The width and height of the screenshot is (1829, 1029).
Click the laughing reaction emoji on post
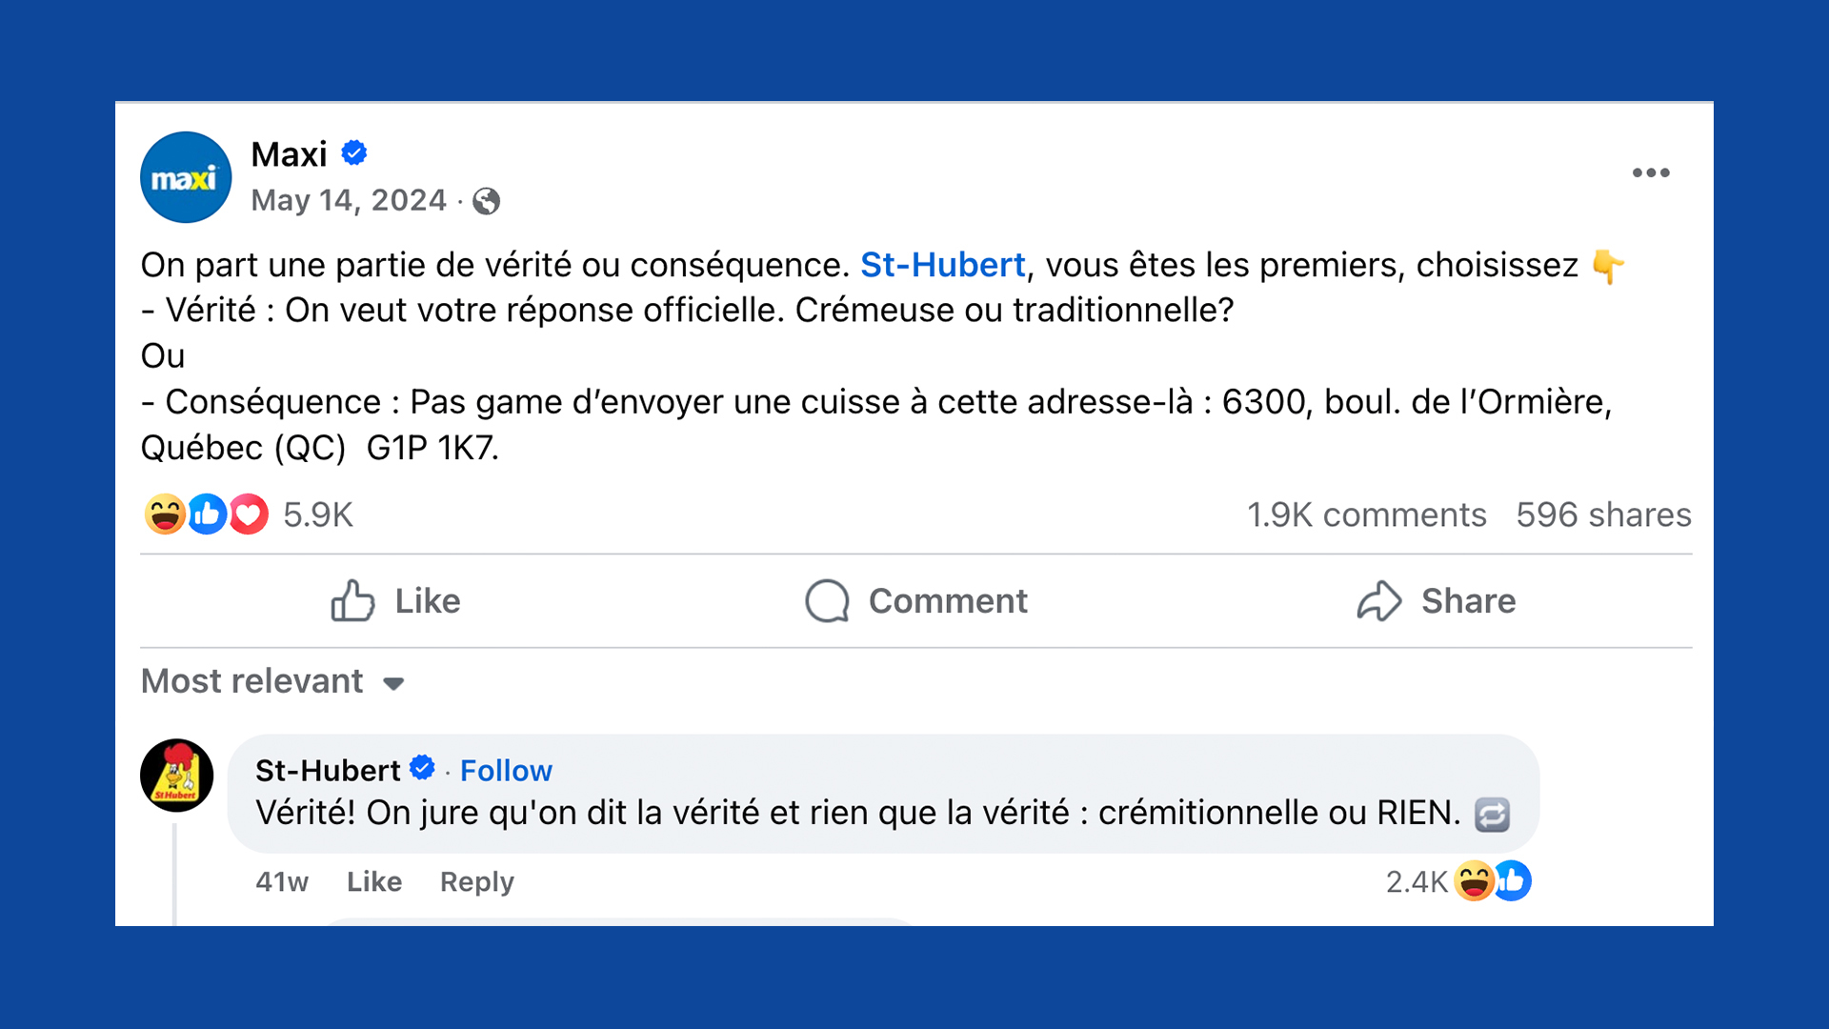pos(165,514)
